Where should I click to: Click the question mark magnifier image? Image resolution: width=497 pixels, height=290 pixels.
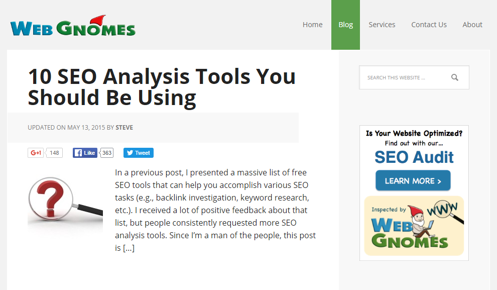coord(65,198)
